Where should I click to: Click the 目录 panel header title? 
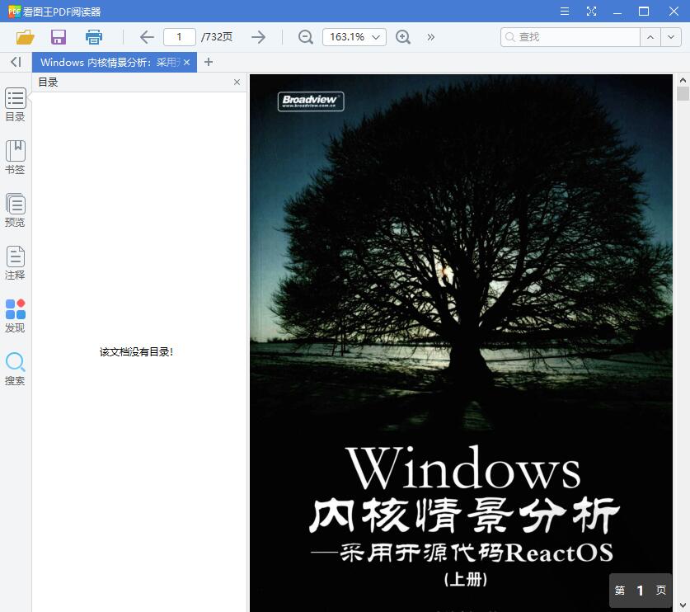(x=48, y=82)
